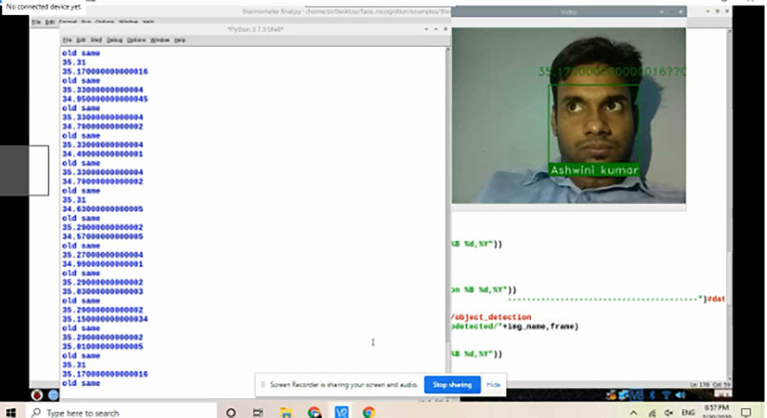Image resolution: width=767 pixels, height=418 pixels.
Task: Click the volume icon in system tray
Action: pyautogui.click(x=667, y=411)
